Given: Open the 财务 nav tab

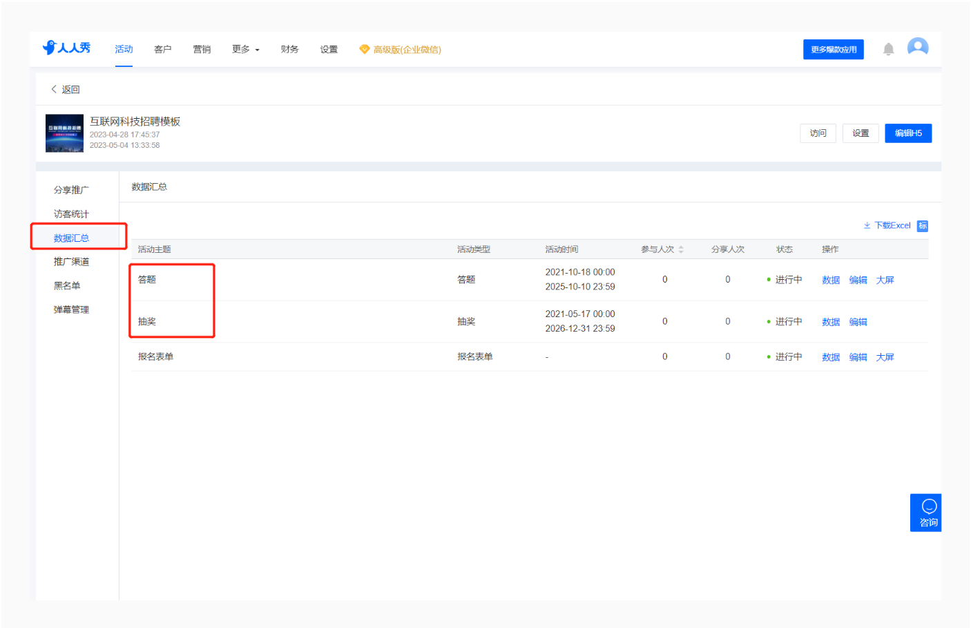Looking at the screenshot, I should coord(289,49).
